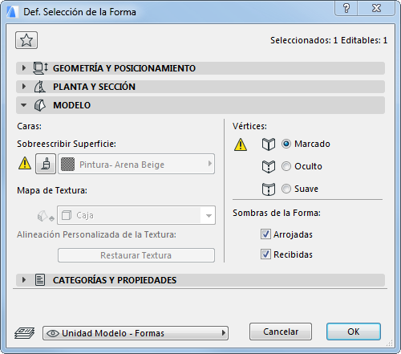
Task: Click the eye icon in the layer selector
Action: [x=53, y=333]
